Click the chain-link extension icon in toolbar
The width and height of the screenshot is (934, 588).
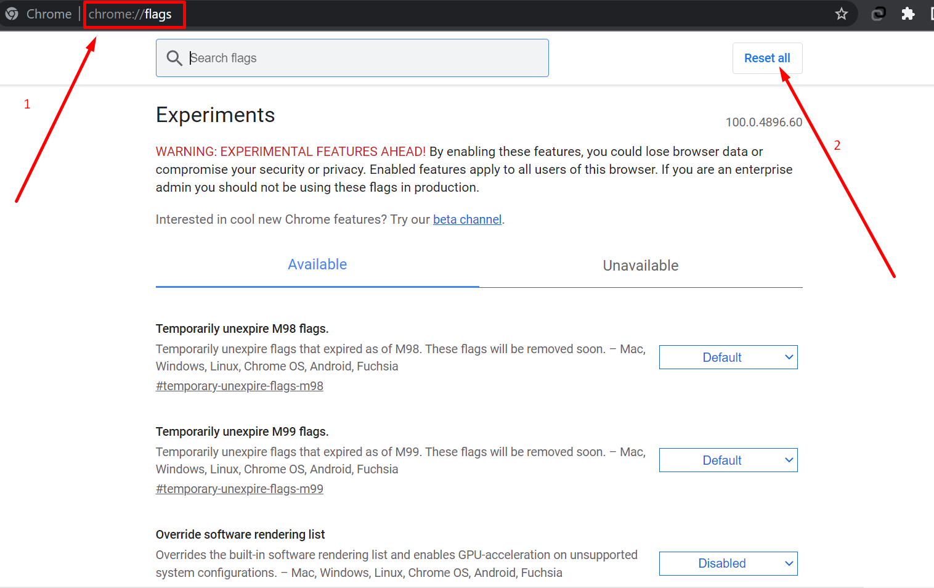tap(878, 14)
